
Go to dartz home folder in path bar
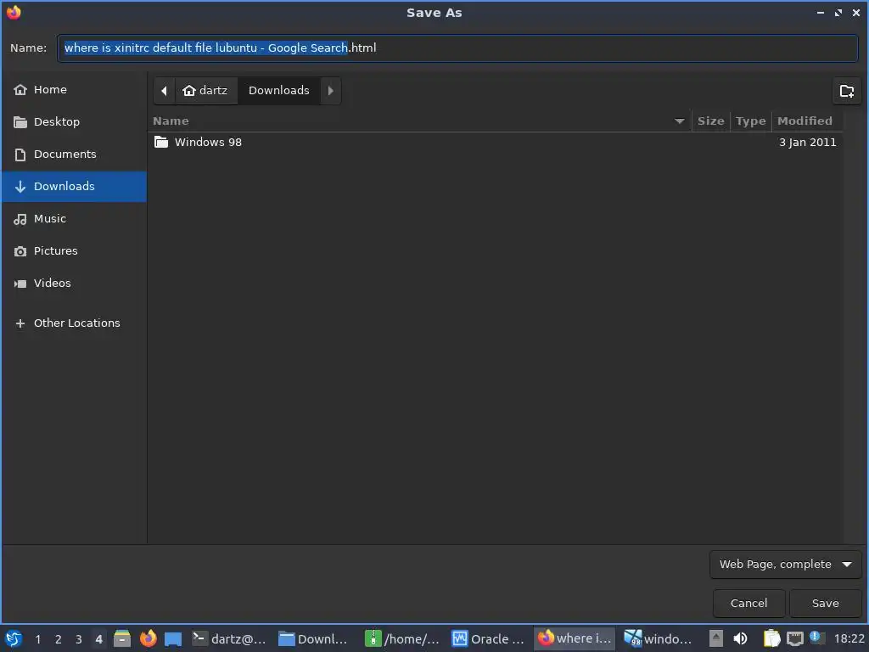pos(206,90)
